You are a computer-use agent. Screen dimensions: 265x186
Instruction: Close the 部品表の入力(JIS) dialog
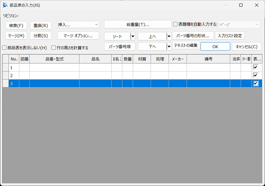click(256, 5)
